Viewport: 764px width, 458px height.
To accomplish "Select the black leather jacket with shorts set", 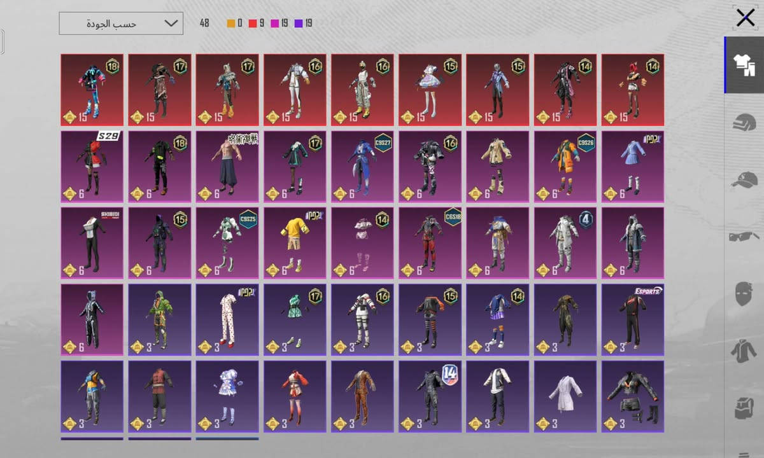I will click(633, 397).
